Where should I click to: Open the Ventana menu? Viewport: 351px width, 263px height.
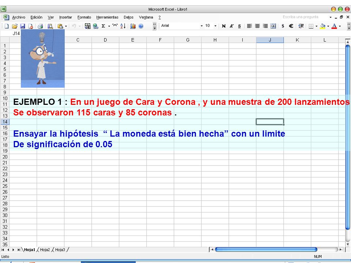[146, 17]
